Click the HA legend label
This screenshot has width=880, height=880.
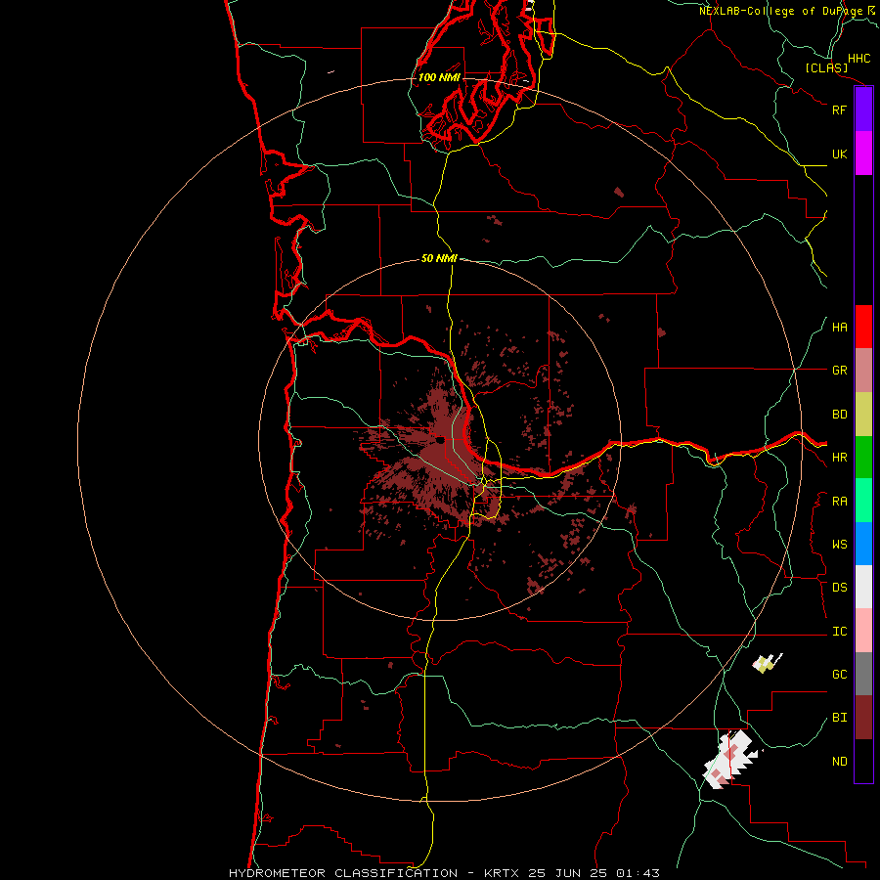tap(839, 328)
